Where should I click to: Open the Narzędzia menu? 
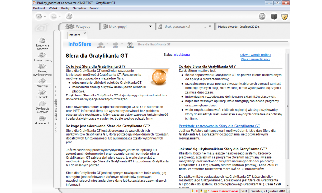coord(79,8)
